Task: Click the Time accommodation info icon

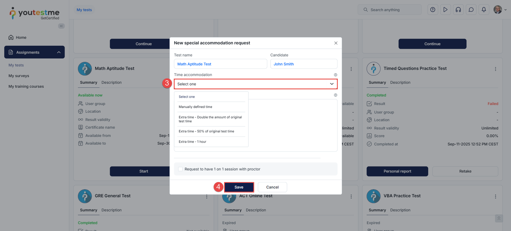Action: pos(335,75)
